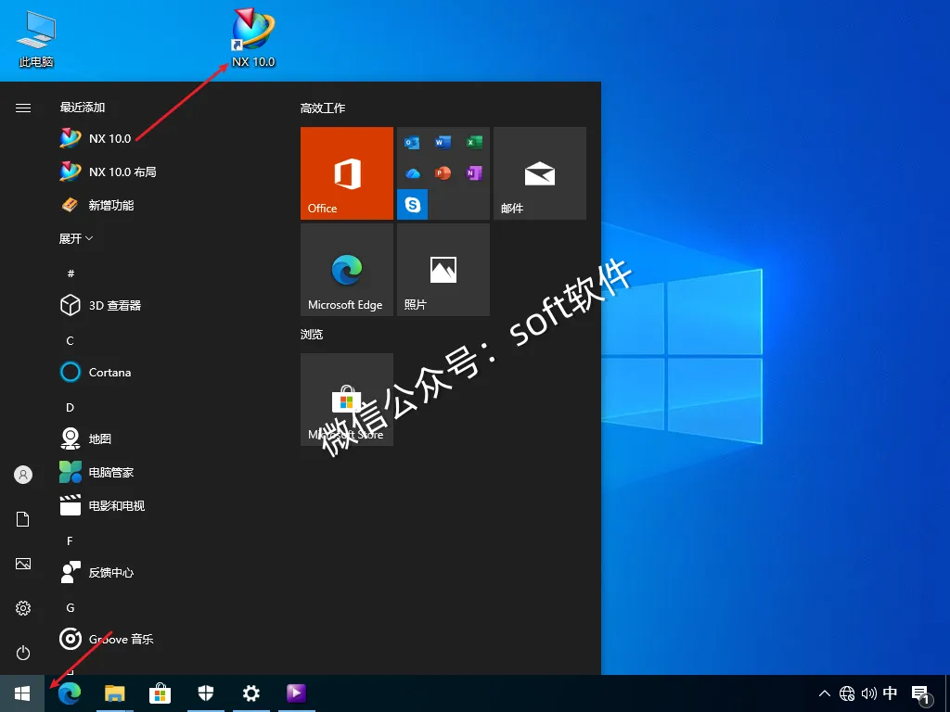Open user account menu in Start sidebar
Screen dimensions: 950x712
[23, 475]
